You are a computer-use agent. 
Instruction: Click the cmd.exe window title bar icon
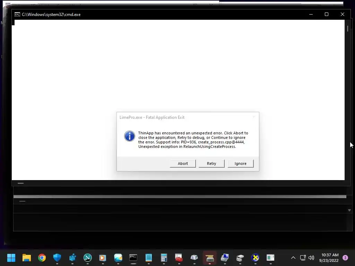(x=17, y=15)
